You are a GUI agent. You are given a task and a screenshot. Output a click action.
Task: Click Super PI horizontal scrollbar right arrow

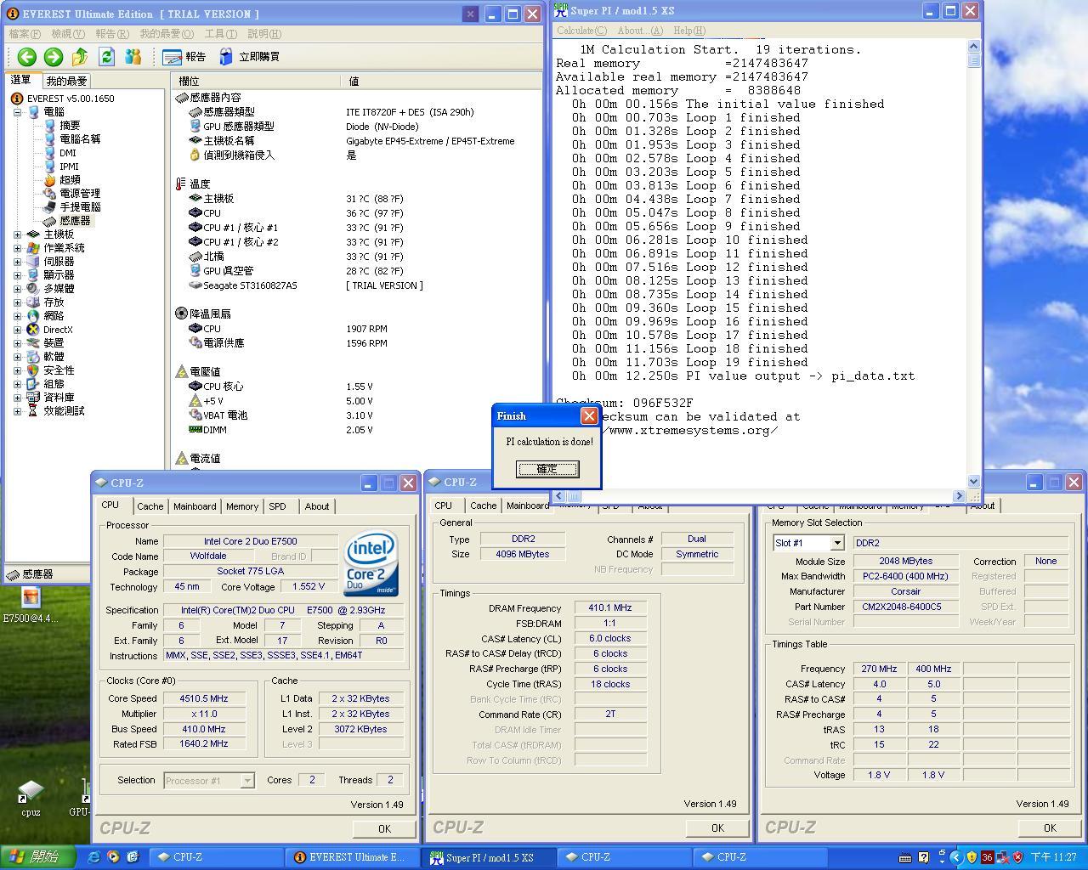[x=960, y=496]
